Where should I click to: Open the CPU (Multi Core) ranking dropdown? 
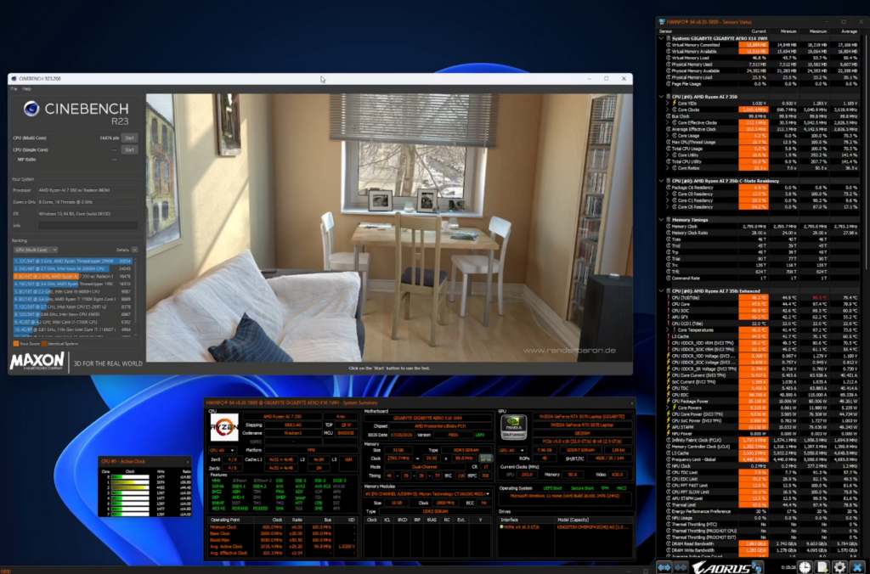pyautogui.click(x=36, y=250)
